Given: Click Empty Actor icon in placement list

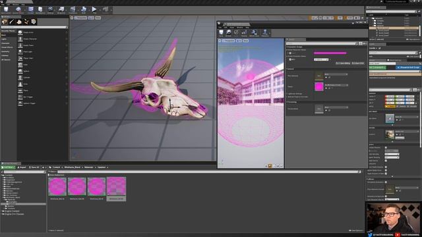Looking at the screenshot, I should pos(20,32).
